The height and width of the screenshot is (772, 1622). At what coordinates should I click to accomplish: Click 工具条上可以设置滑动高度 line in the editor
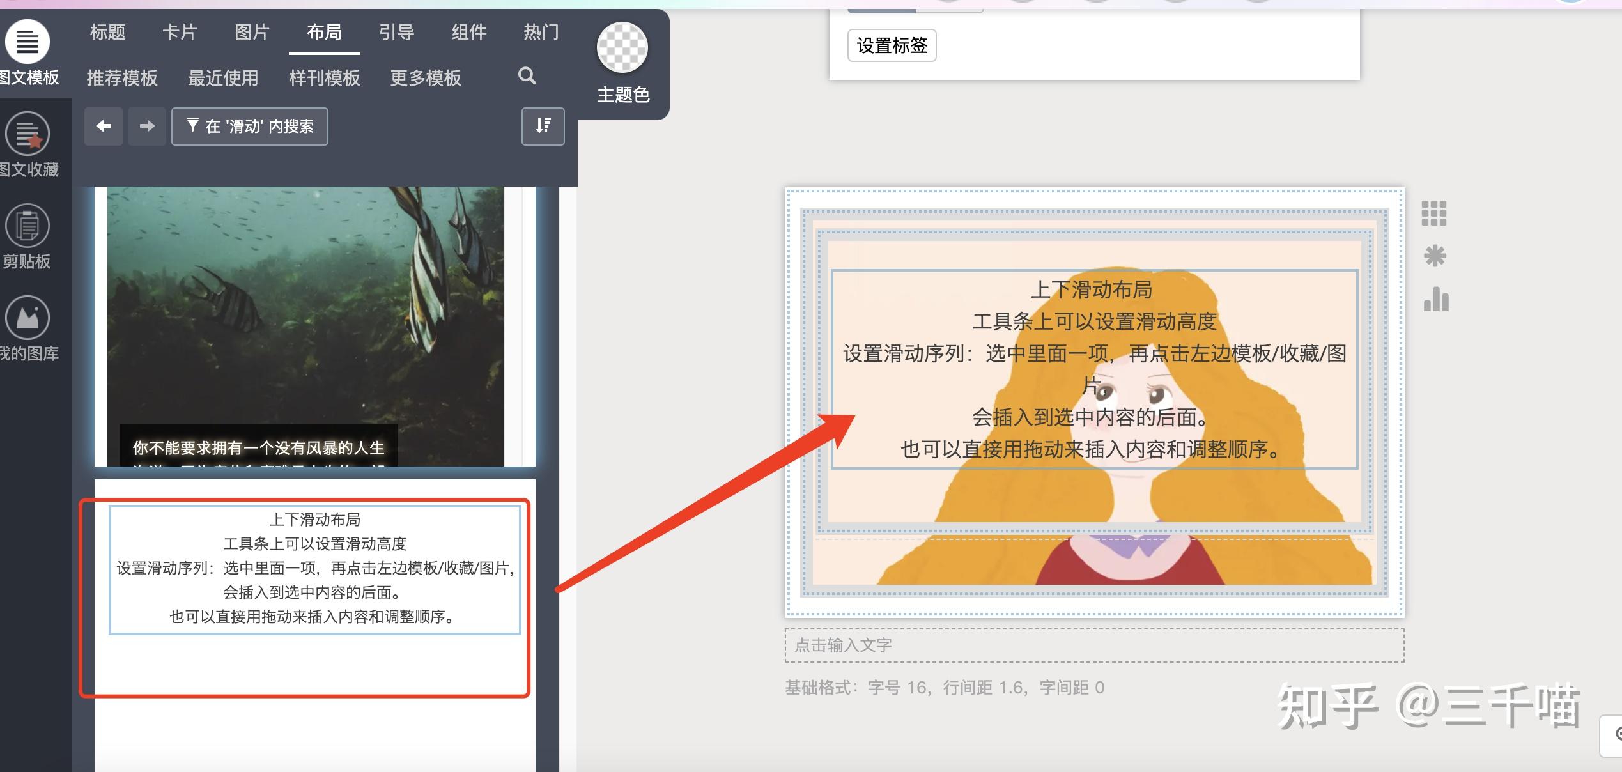tap(1094, 321)
